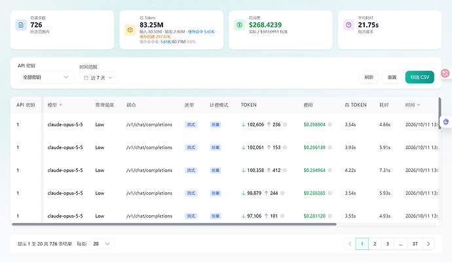Click the purple clock icon beside 21.75s

[x=348, y=25]
